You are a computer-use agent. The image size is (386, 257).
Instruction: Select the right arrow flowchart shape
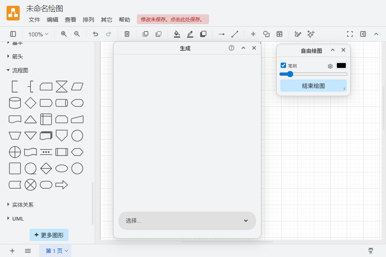(x=61, y=185)
